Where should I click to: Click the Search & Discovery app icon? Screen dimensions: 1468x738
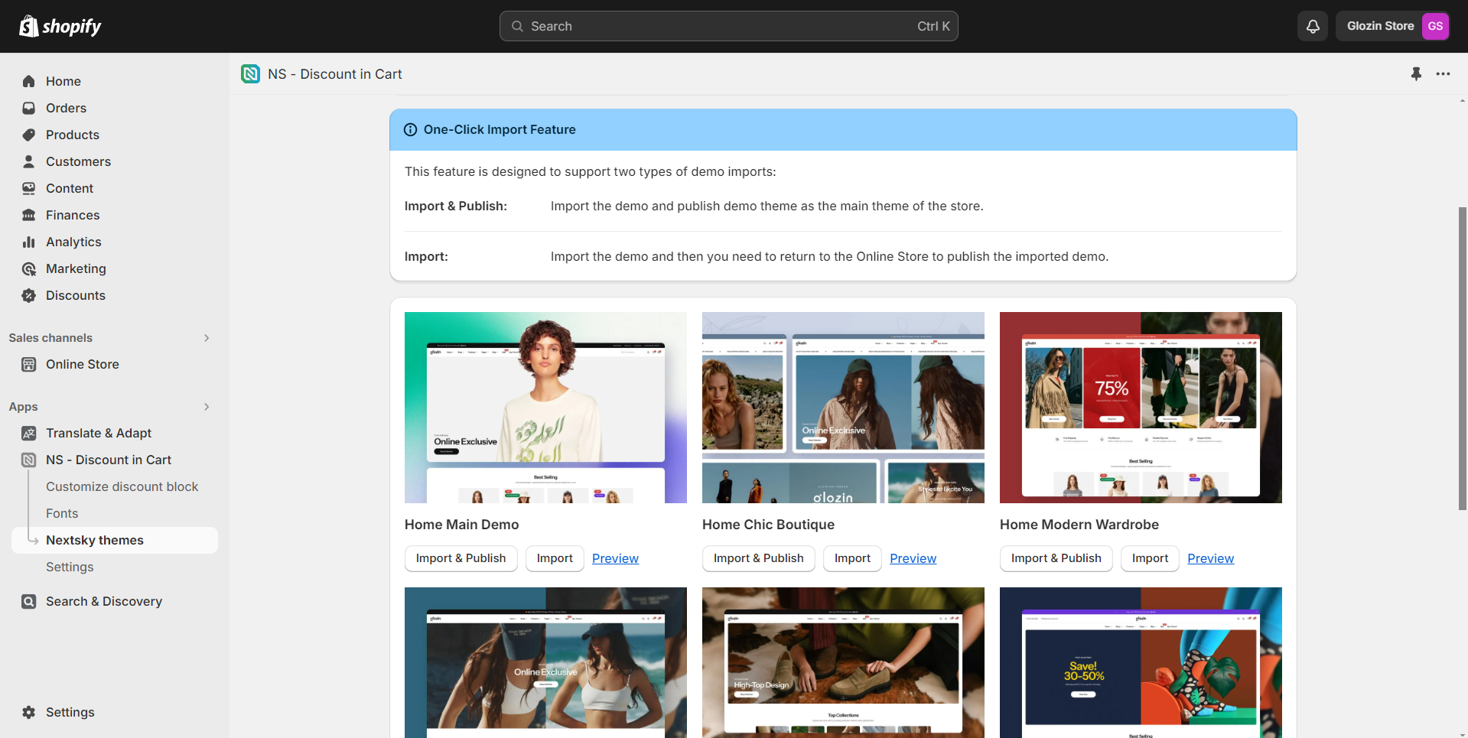(x=29, y=601)
